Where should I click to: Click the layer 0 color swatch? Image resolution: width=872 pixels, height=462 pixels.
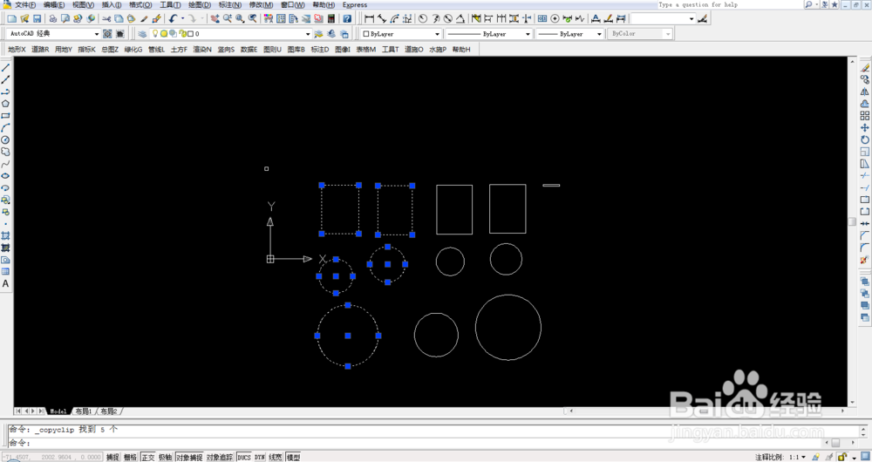190,34
